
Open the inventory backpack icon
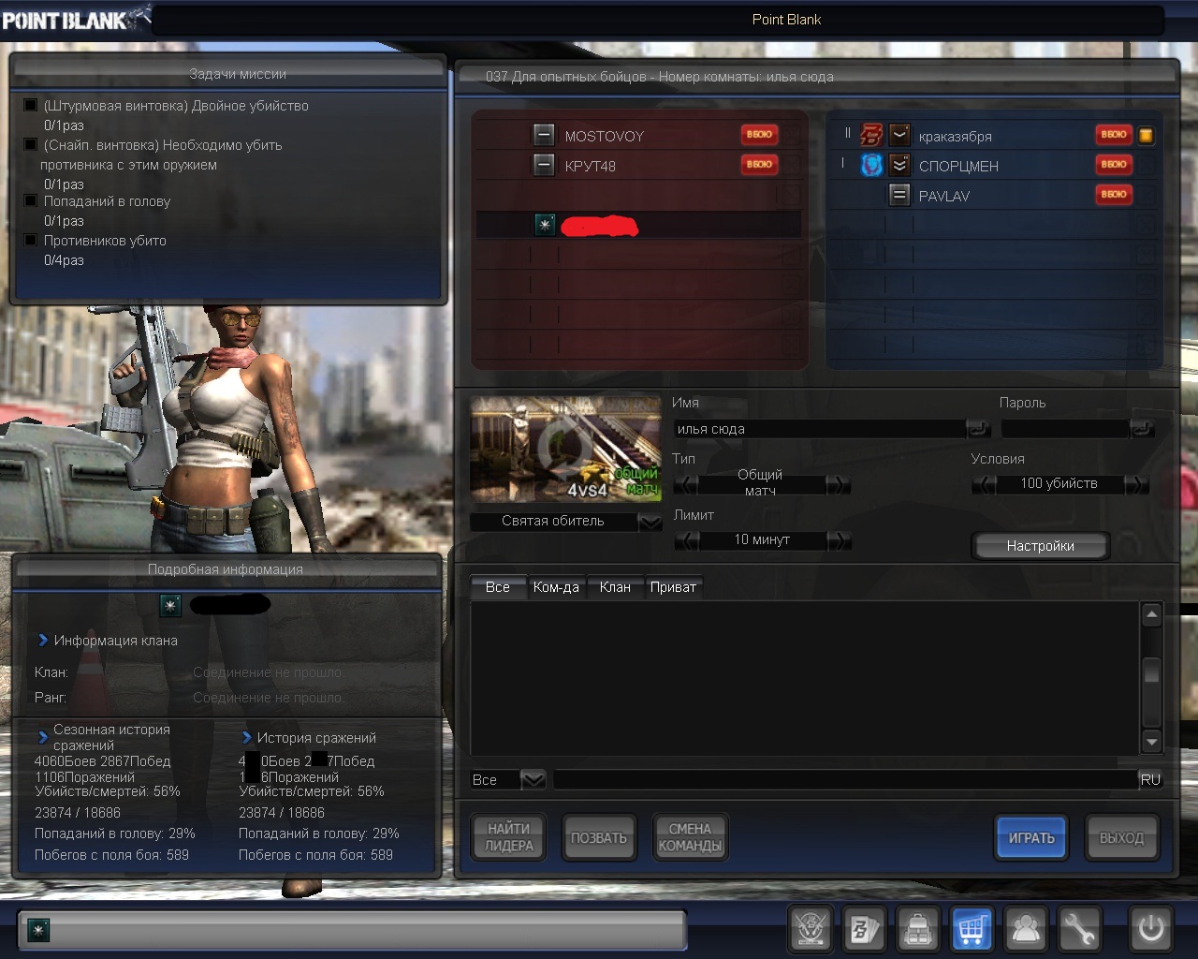pos(918,929)
